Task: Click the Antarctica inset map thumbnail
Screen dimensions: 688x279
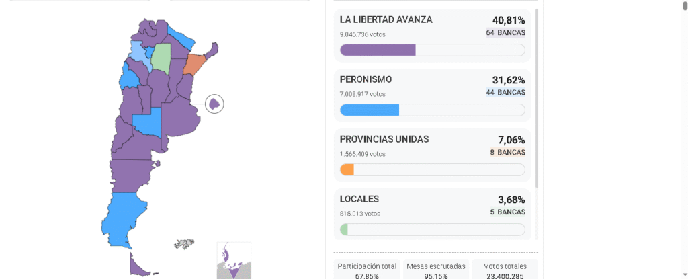Action: coord(234,260)
